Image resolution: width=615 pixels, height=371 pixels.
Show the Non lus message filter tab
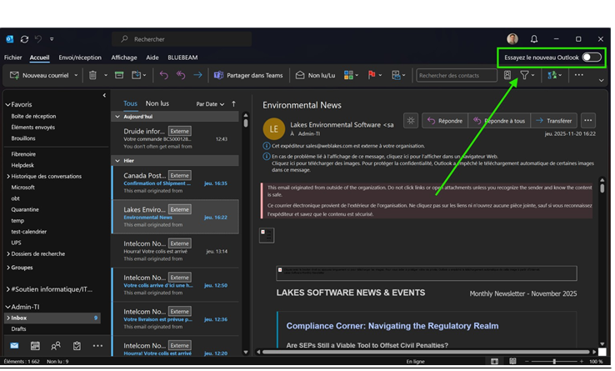point(157,103)
